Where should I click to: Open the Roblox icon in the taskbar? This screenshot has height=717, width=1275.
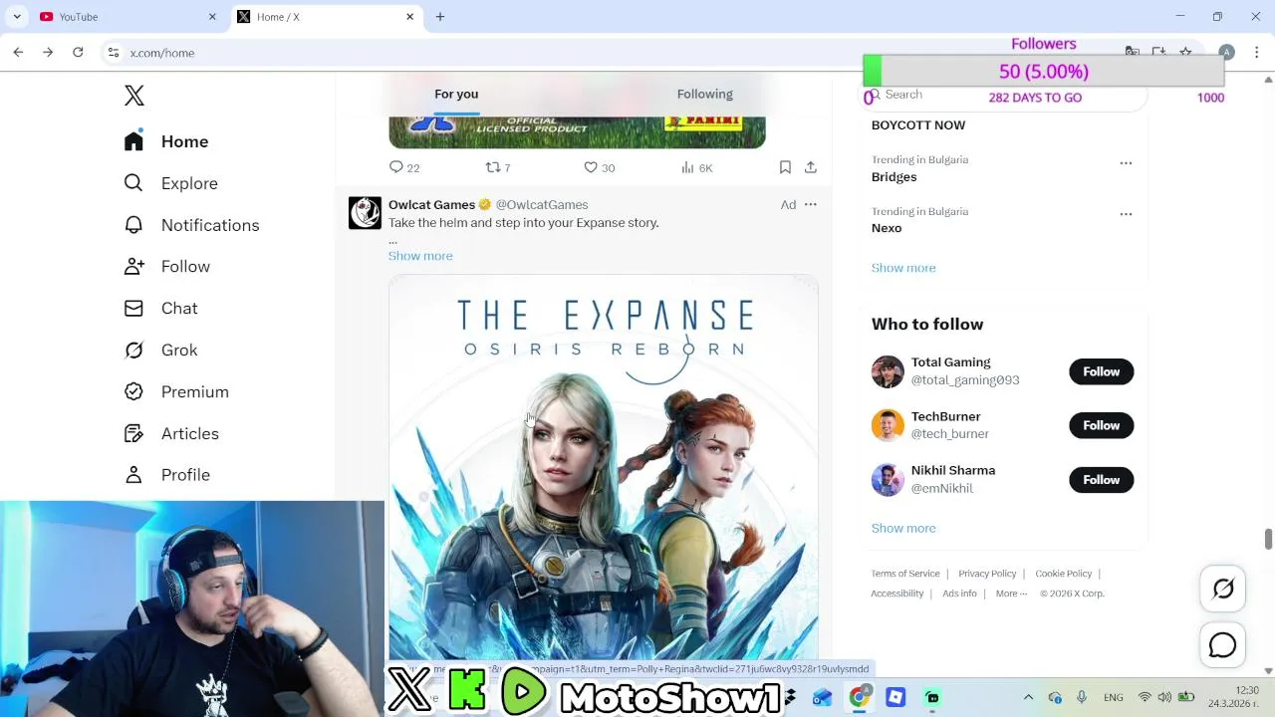point(895,697)
